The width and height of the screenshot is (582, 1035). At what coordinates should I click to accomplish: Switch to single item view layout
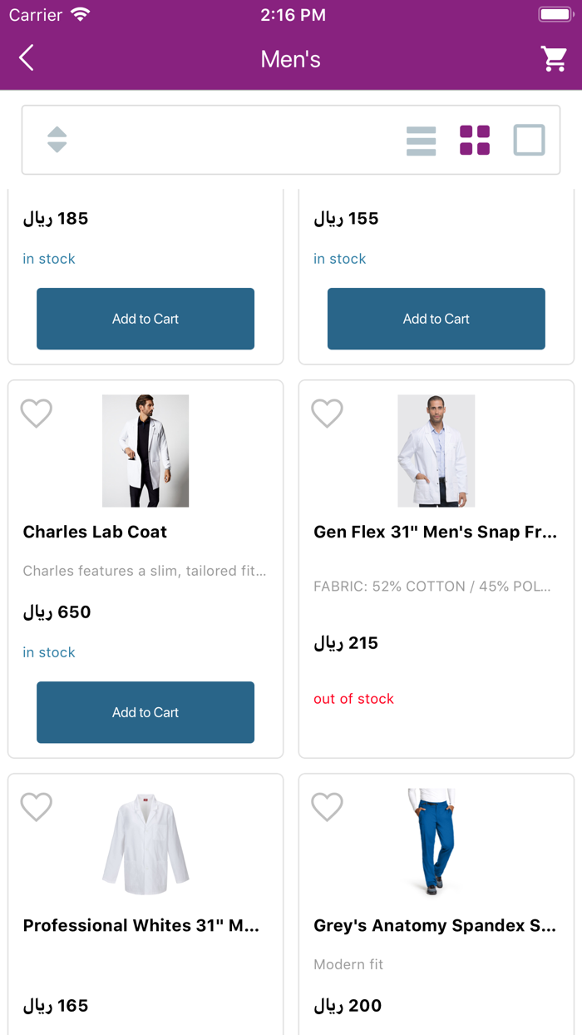click(x=529, y=141)
